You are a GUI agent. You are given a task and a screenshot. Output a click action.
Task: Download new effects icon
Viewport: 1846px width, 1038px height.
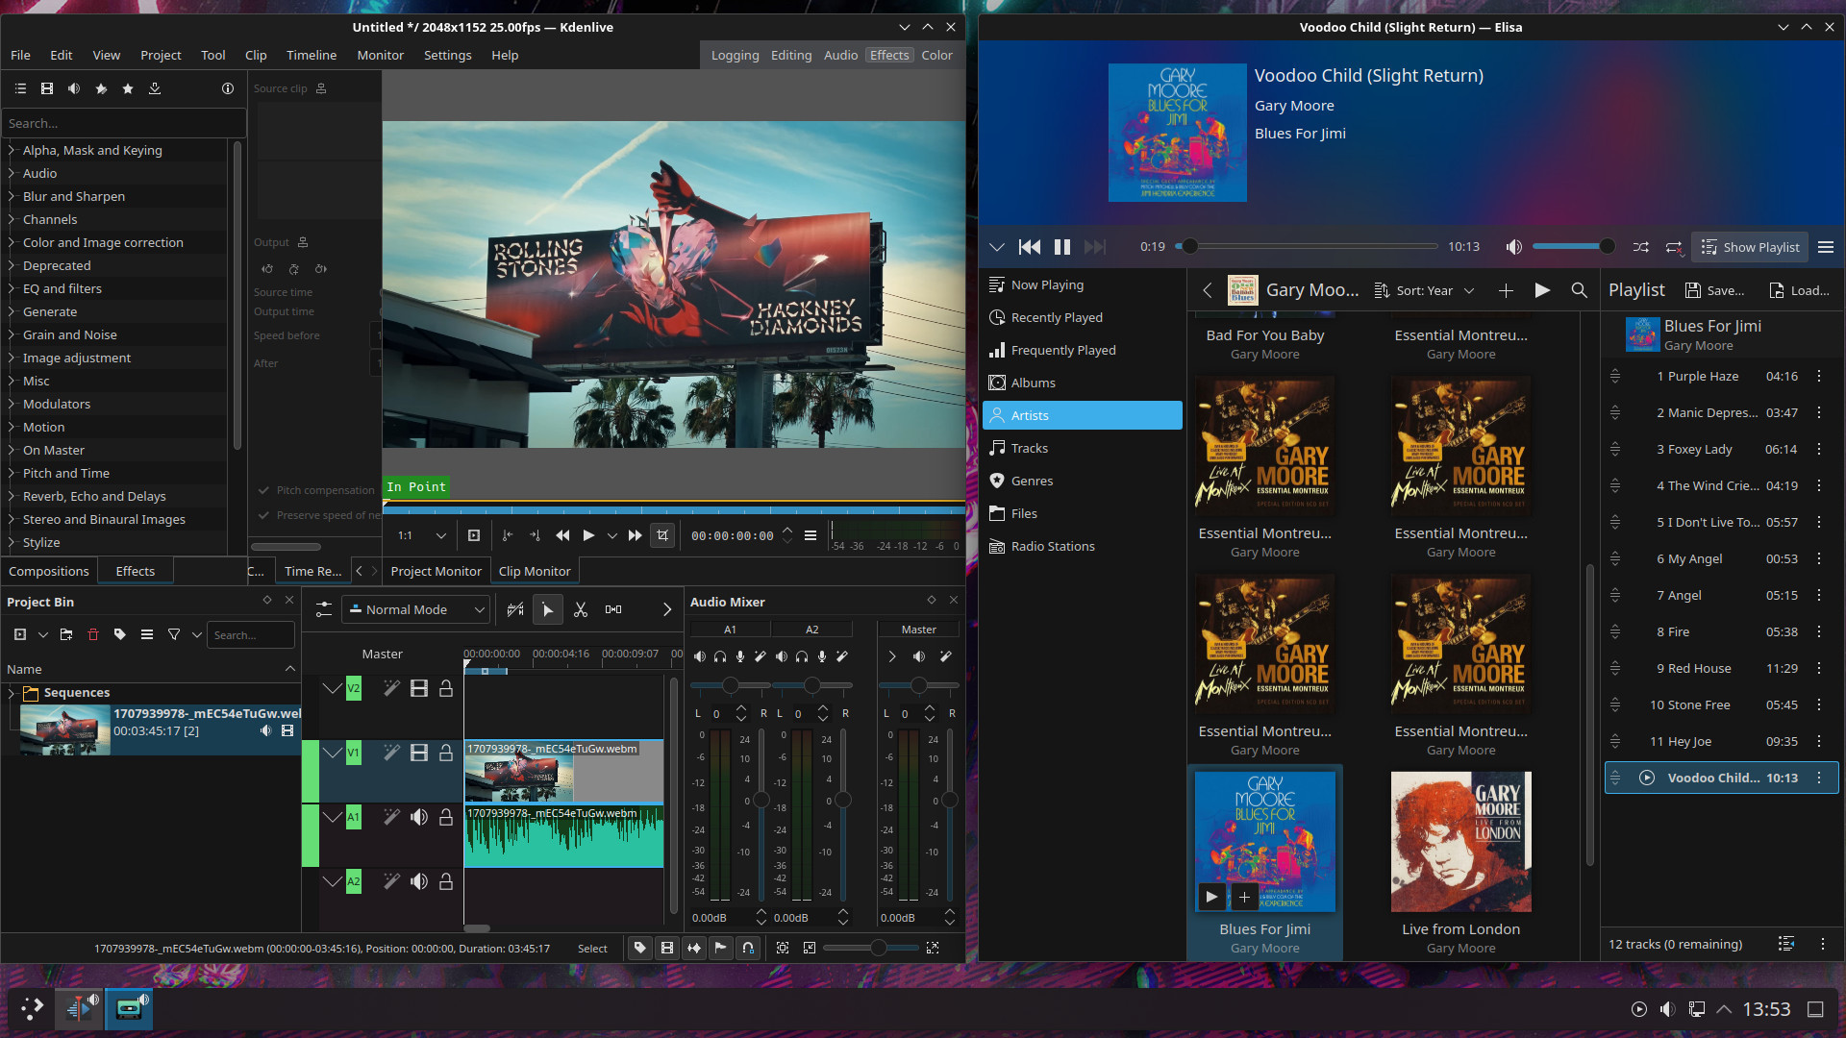(x=155, y=88)
